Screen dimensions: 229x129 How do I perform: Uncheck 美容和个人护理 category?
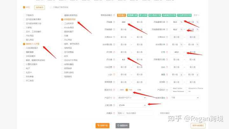pos(24,44)
